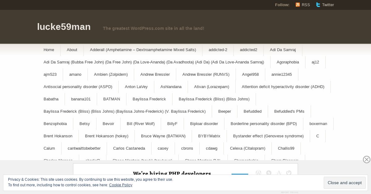Open Antisocial personality disorder (ASPD) page

pos(78,87)
